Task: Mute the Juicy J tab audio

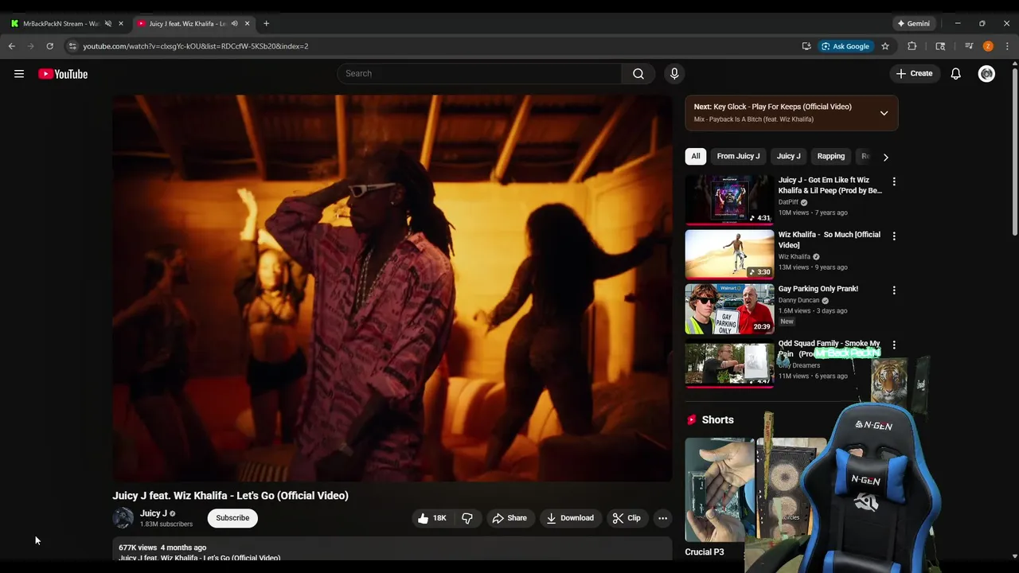Action: [x=234, y=24]
